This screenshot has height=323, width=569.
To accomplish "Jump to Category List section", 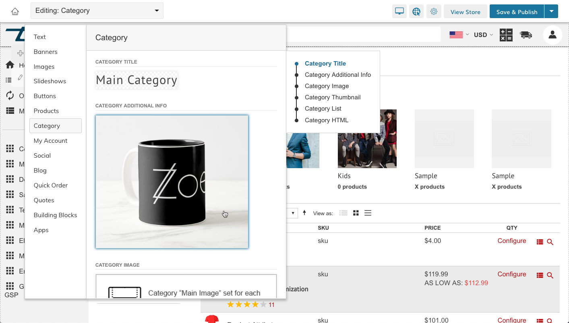I will [323, 108].
